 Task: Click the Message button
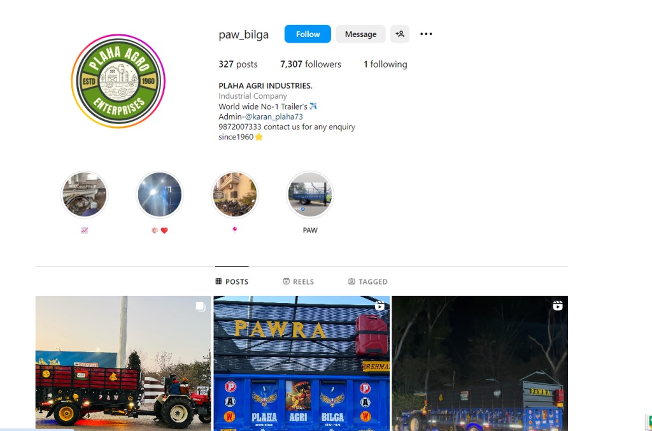pyautogui.click(x=360, y=34)
